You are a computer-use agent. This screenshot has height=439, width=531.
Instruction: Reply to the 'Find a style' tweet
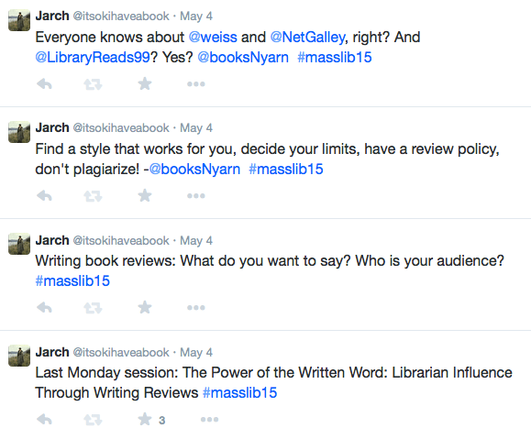click(44, 195)
